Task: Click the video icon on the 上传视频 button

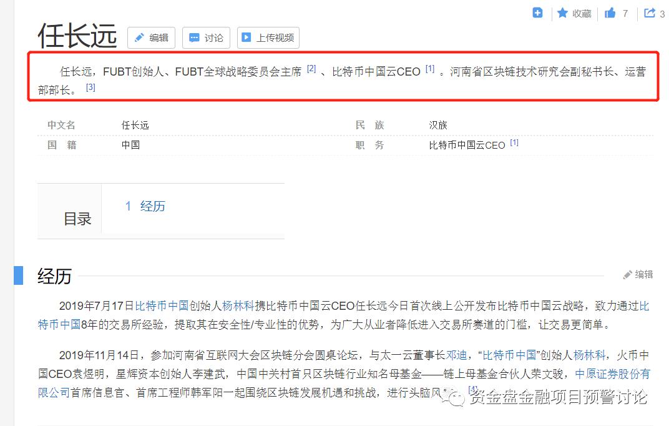Action: click(x=247, y=37)
